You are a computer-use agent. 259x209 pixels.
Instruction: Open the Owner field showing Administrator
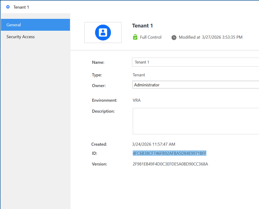[195, 85]
